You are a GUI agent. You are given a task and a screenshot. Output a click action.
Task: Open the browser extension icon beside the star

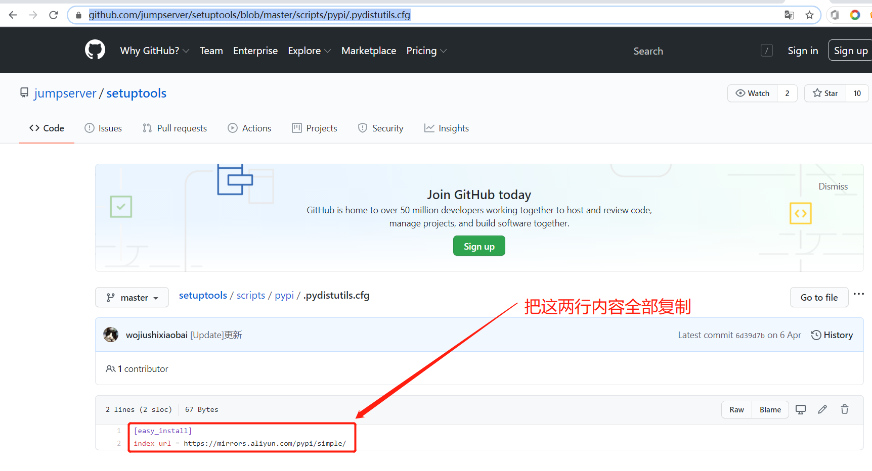835,15
